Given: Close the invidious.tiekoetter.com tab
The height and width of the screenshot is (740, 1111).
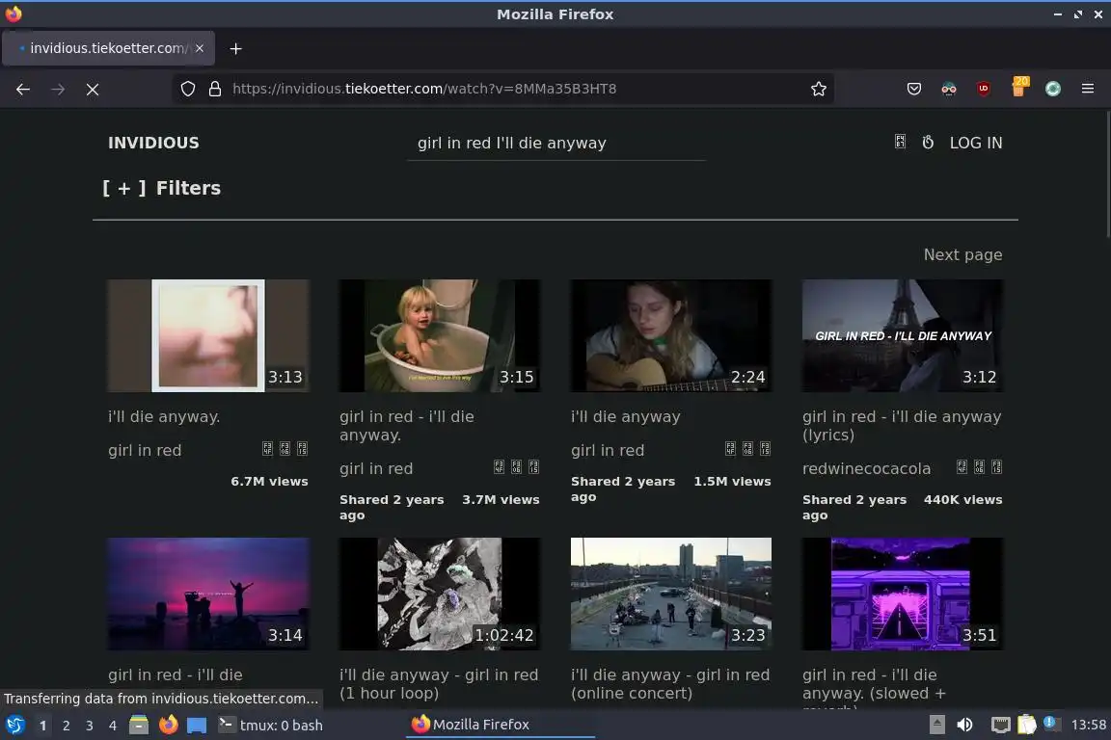Looking at the screenshot, I should tap(200, 48).
